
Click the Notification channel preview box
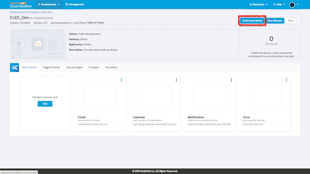tap(210, 96)
